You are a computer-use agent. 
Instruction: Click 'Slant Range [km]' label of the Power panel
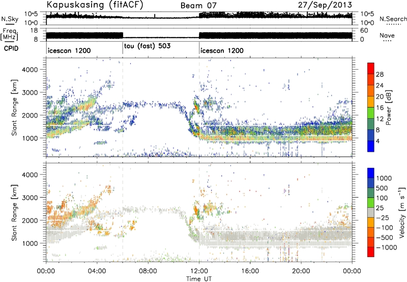[14, 107]
